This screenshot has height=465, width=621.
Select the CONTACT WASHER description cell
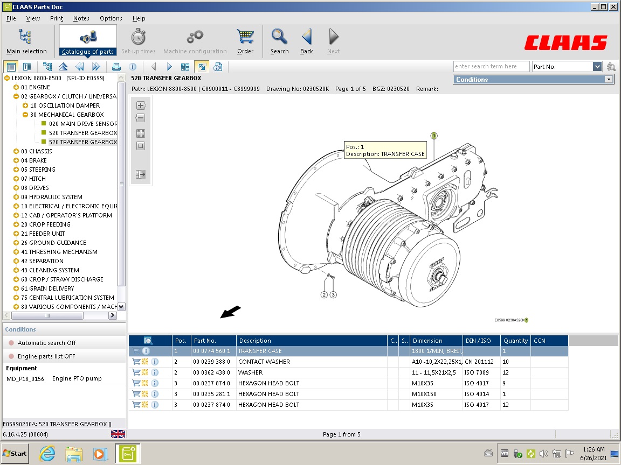click(x=312, y=362)
